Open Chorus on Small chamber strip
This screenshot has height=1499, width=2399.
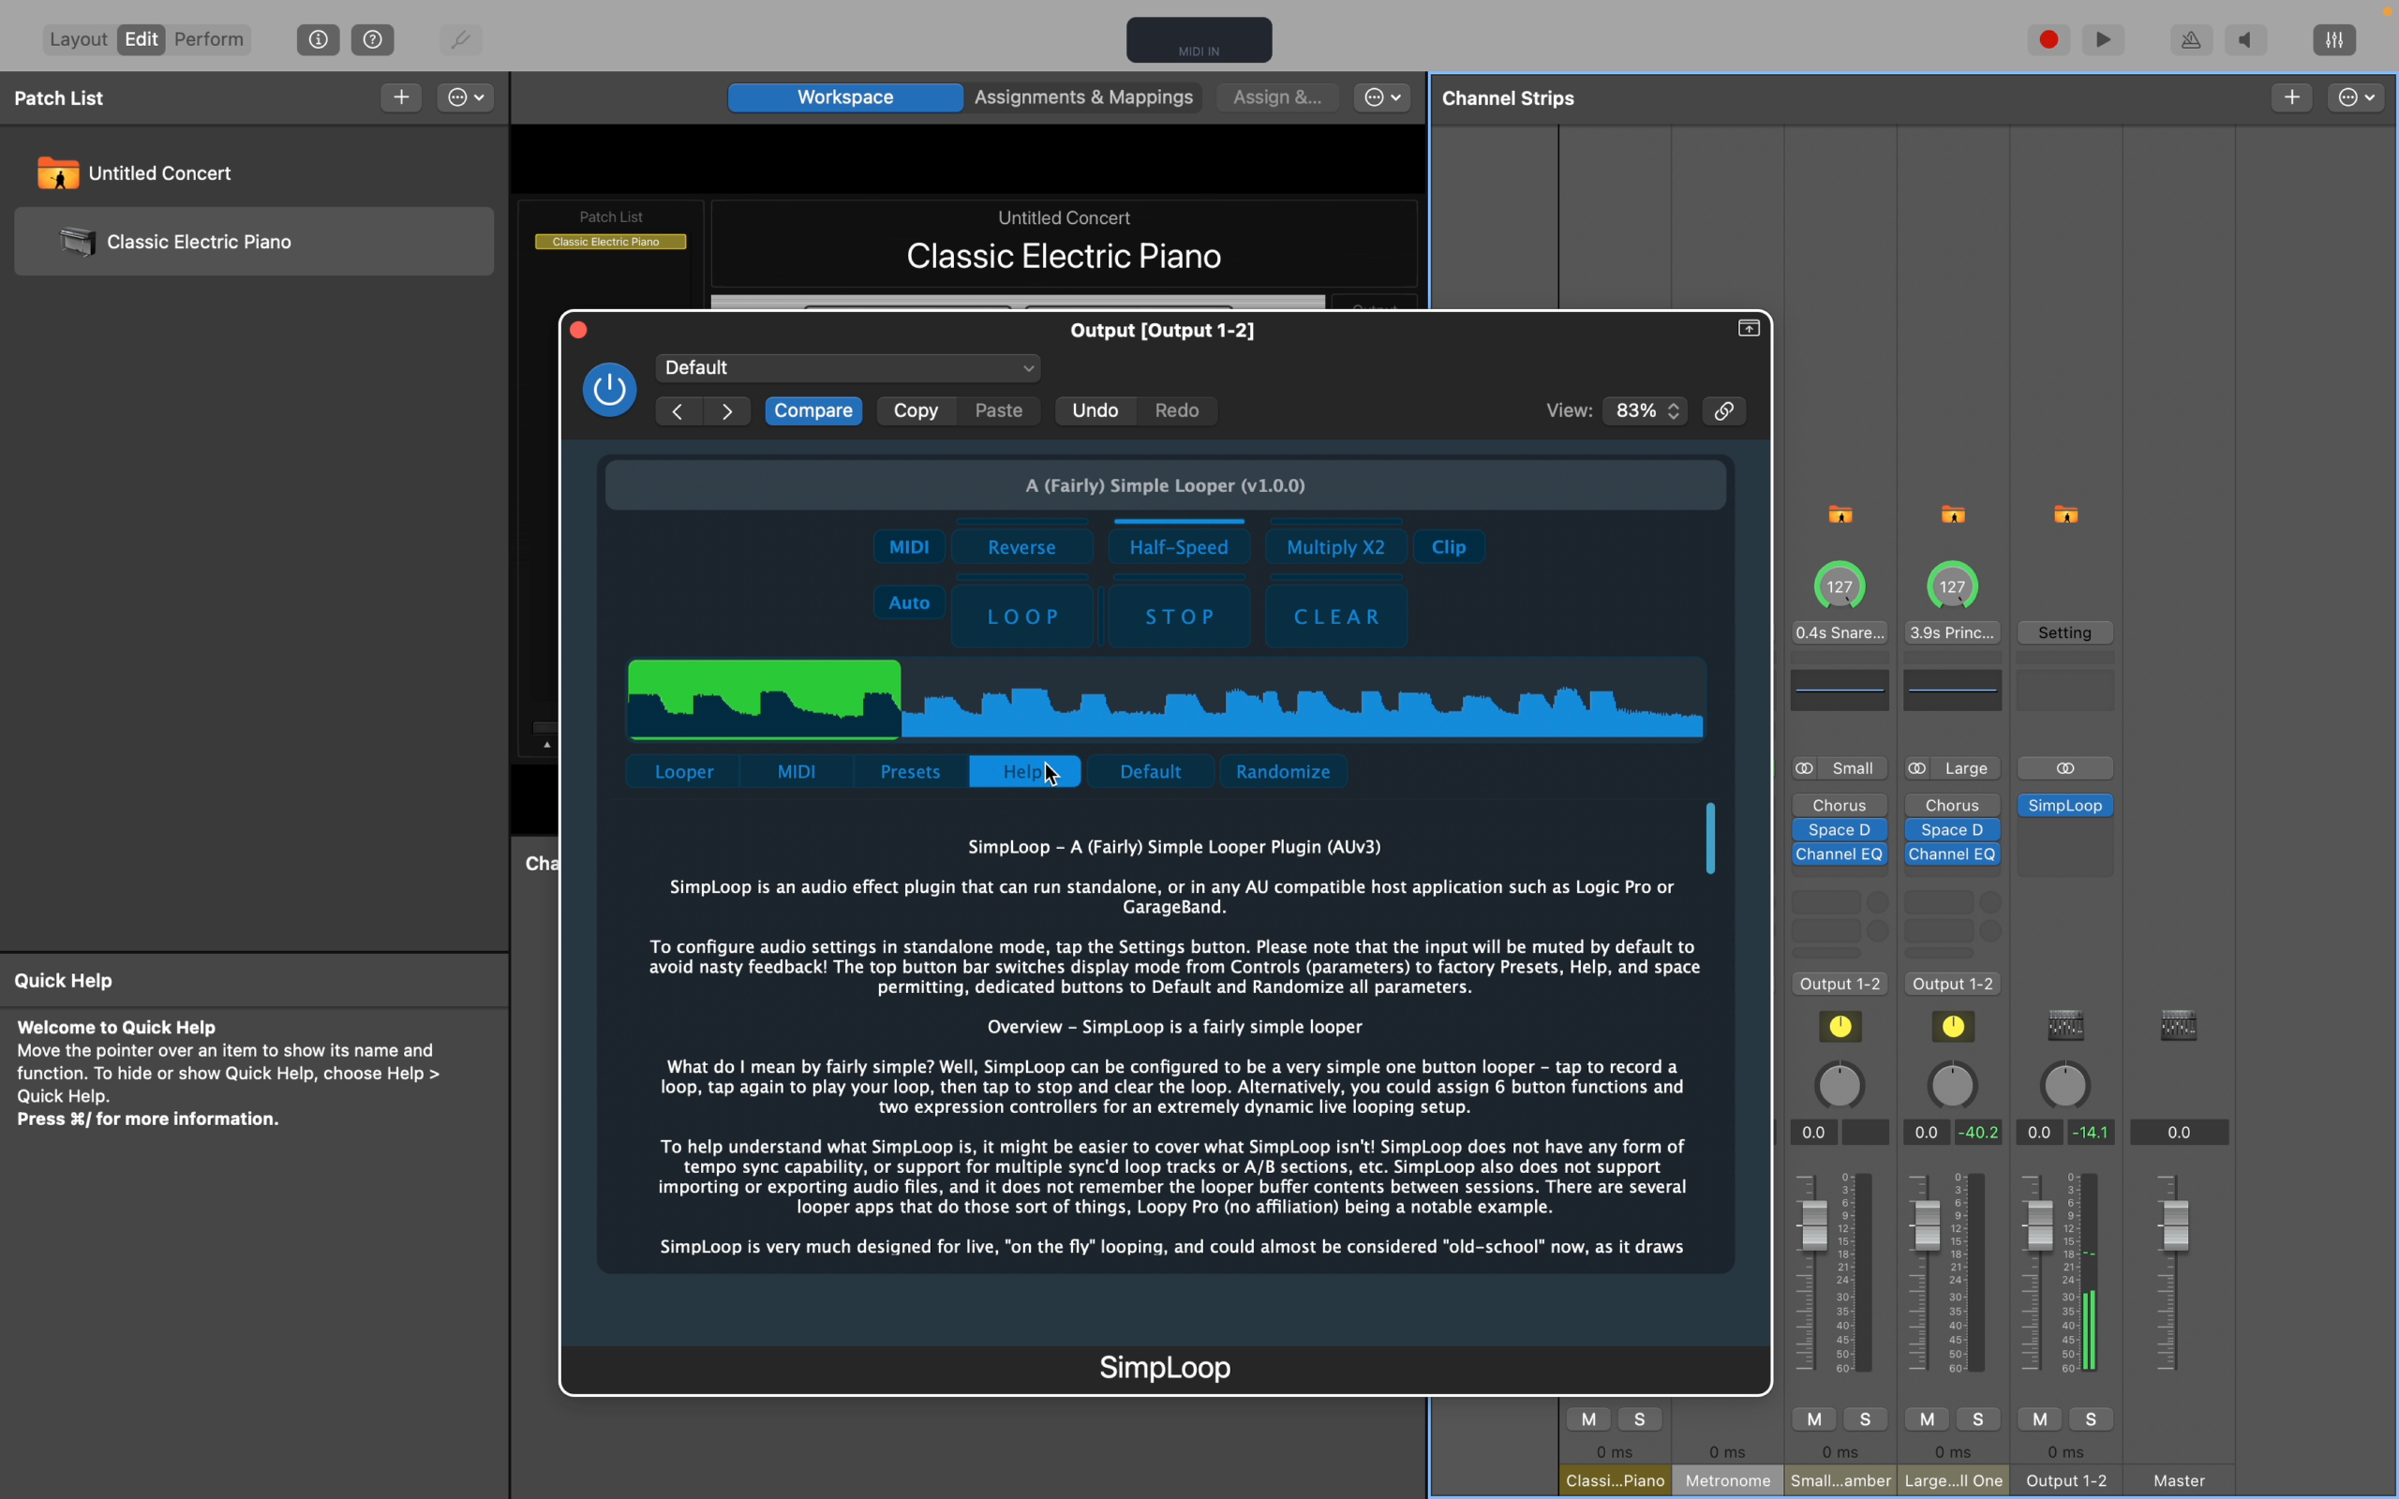[x=1840, y=806]
